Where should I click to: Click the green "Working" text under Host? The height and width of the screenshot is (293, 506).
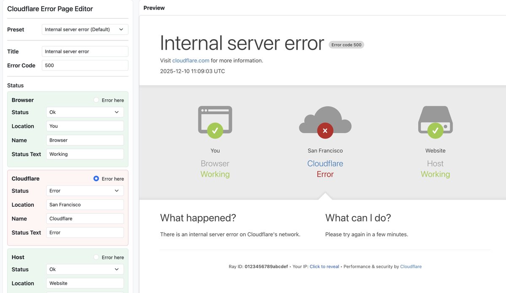[x=435, y=174]
